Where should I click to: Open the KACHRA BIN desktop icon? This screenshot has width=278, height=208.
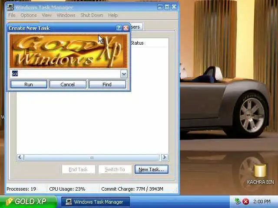(260, 174)
